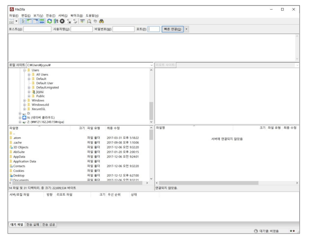The image size is (314, 240).
Task: Open the 편집 menu
Action: [26, 16]
